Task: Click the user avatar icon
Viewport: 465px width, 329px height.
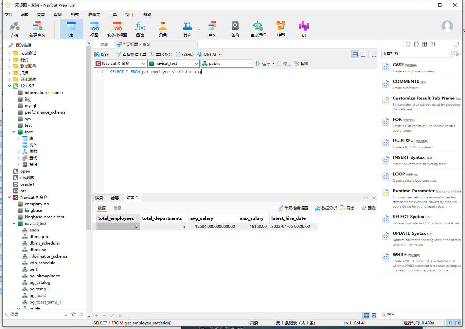Action: pos(447,26)
